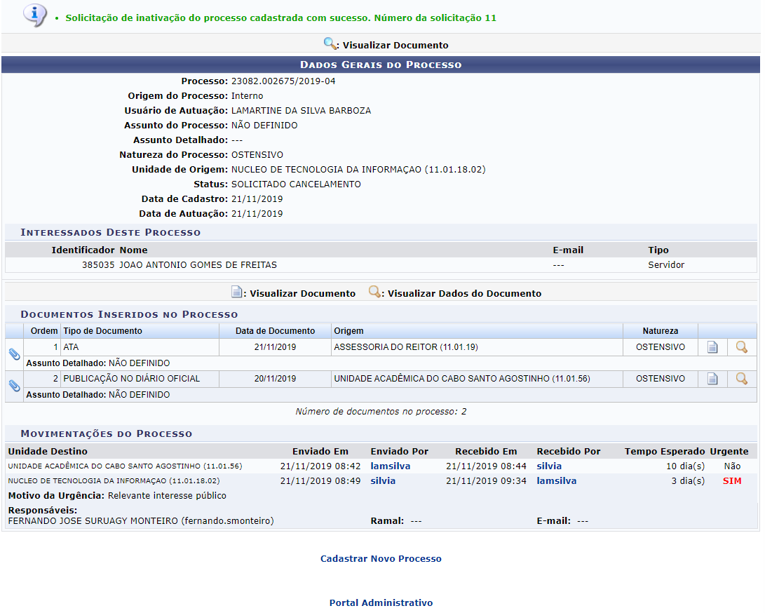Click paperclip icon beside ATA document
The width and height of the screenshot is (765, 613).
pos(14,354)
